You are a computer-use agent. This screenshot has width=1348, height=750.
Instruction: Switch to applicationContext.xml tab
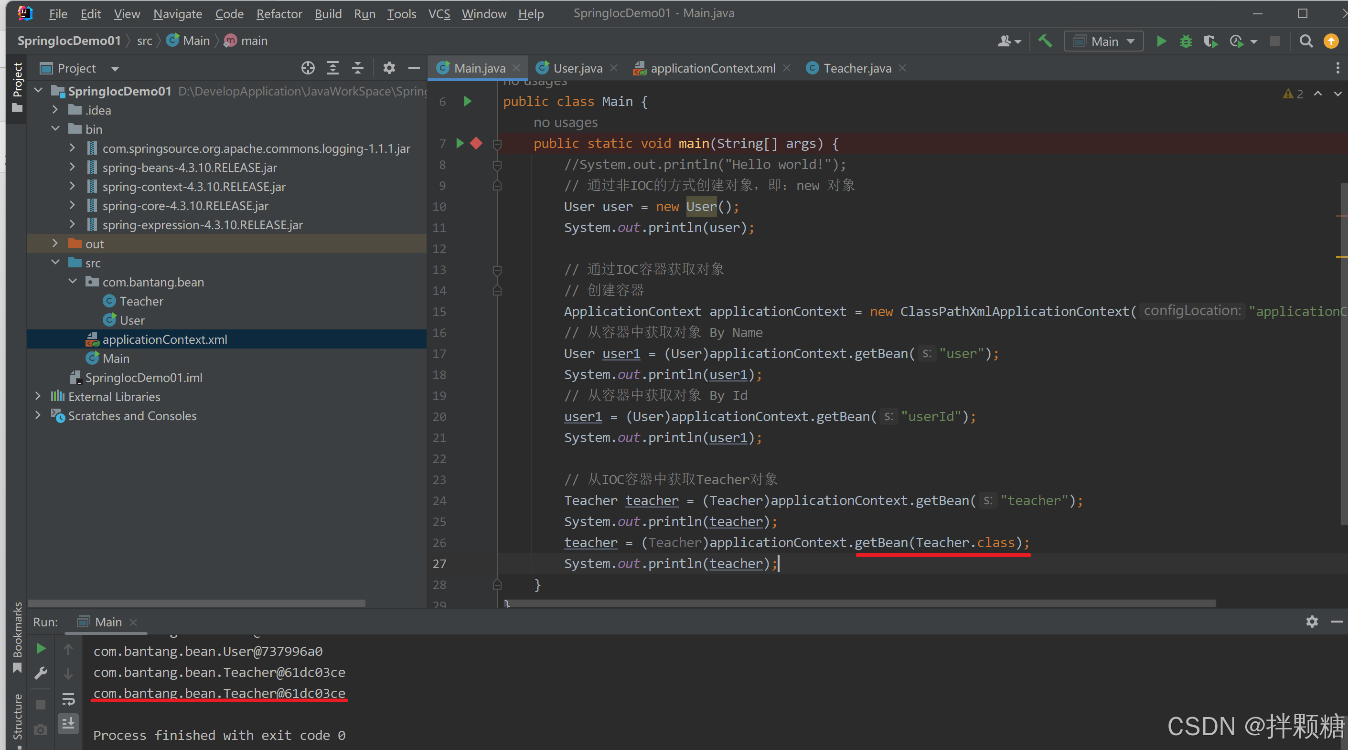[x=712, y=68]
